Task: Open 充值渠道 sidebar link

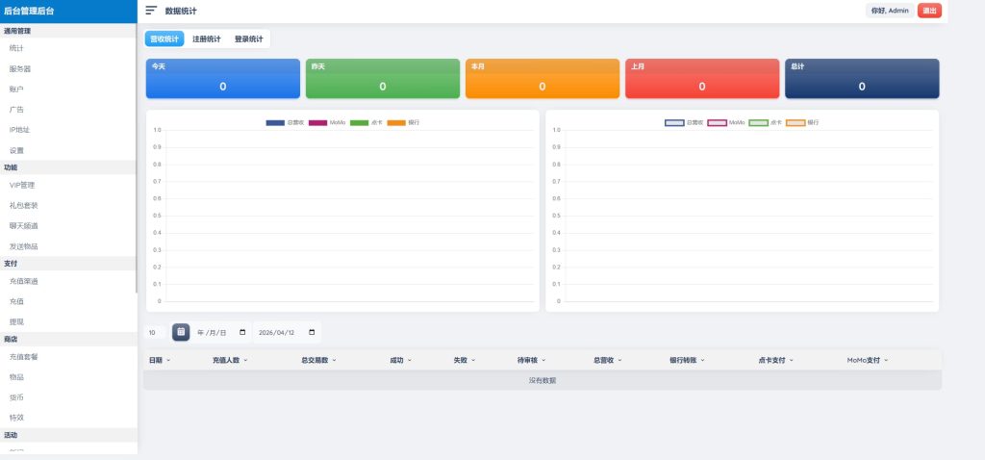Action: pyautogui.click(x=24, y=281)
